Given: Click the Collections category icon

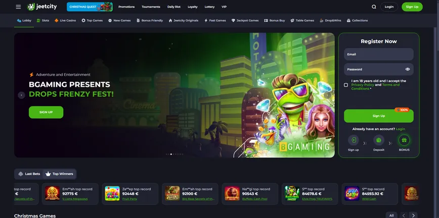Looking at the screenshot, I should (x=348, y=20).
